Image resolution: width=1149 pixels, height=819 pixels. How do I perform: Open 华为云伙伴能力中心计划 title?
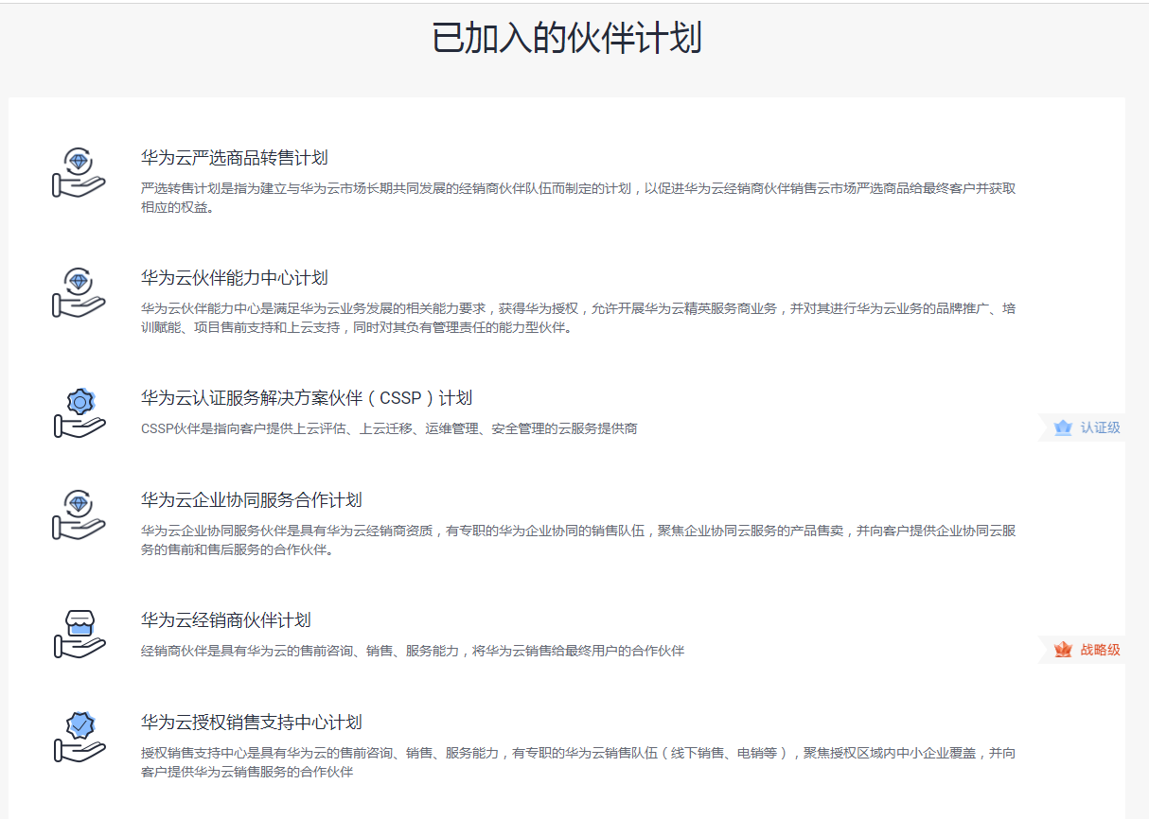coord(235,278)
